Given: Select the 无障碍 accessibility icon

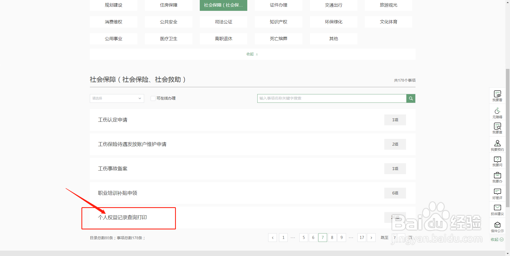Looking at the screenshot, I should point(497,112).
